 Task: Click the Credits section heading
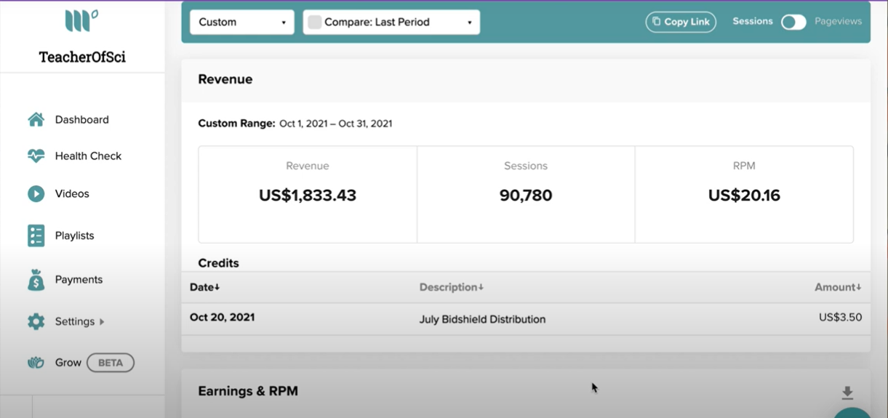pyautogui.click(x=218, y=263)
